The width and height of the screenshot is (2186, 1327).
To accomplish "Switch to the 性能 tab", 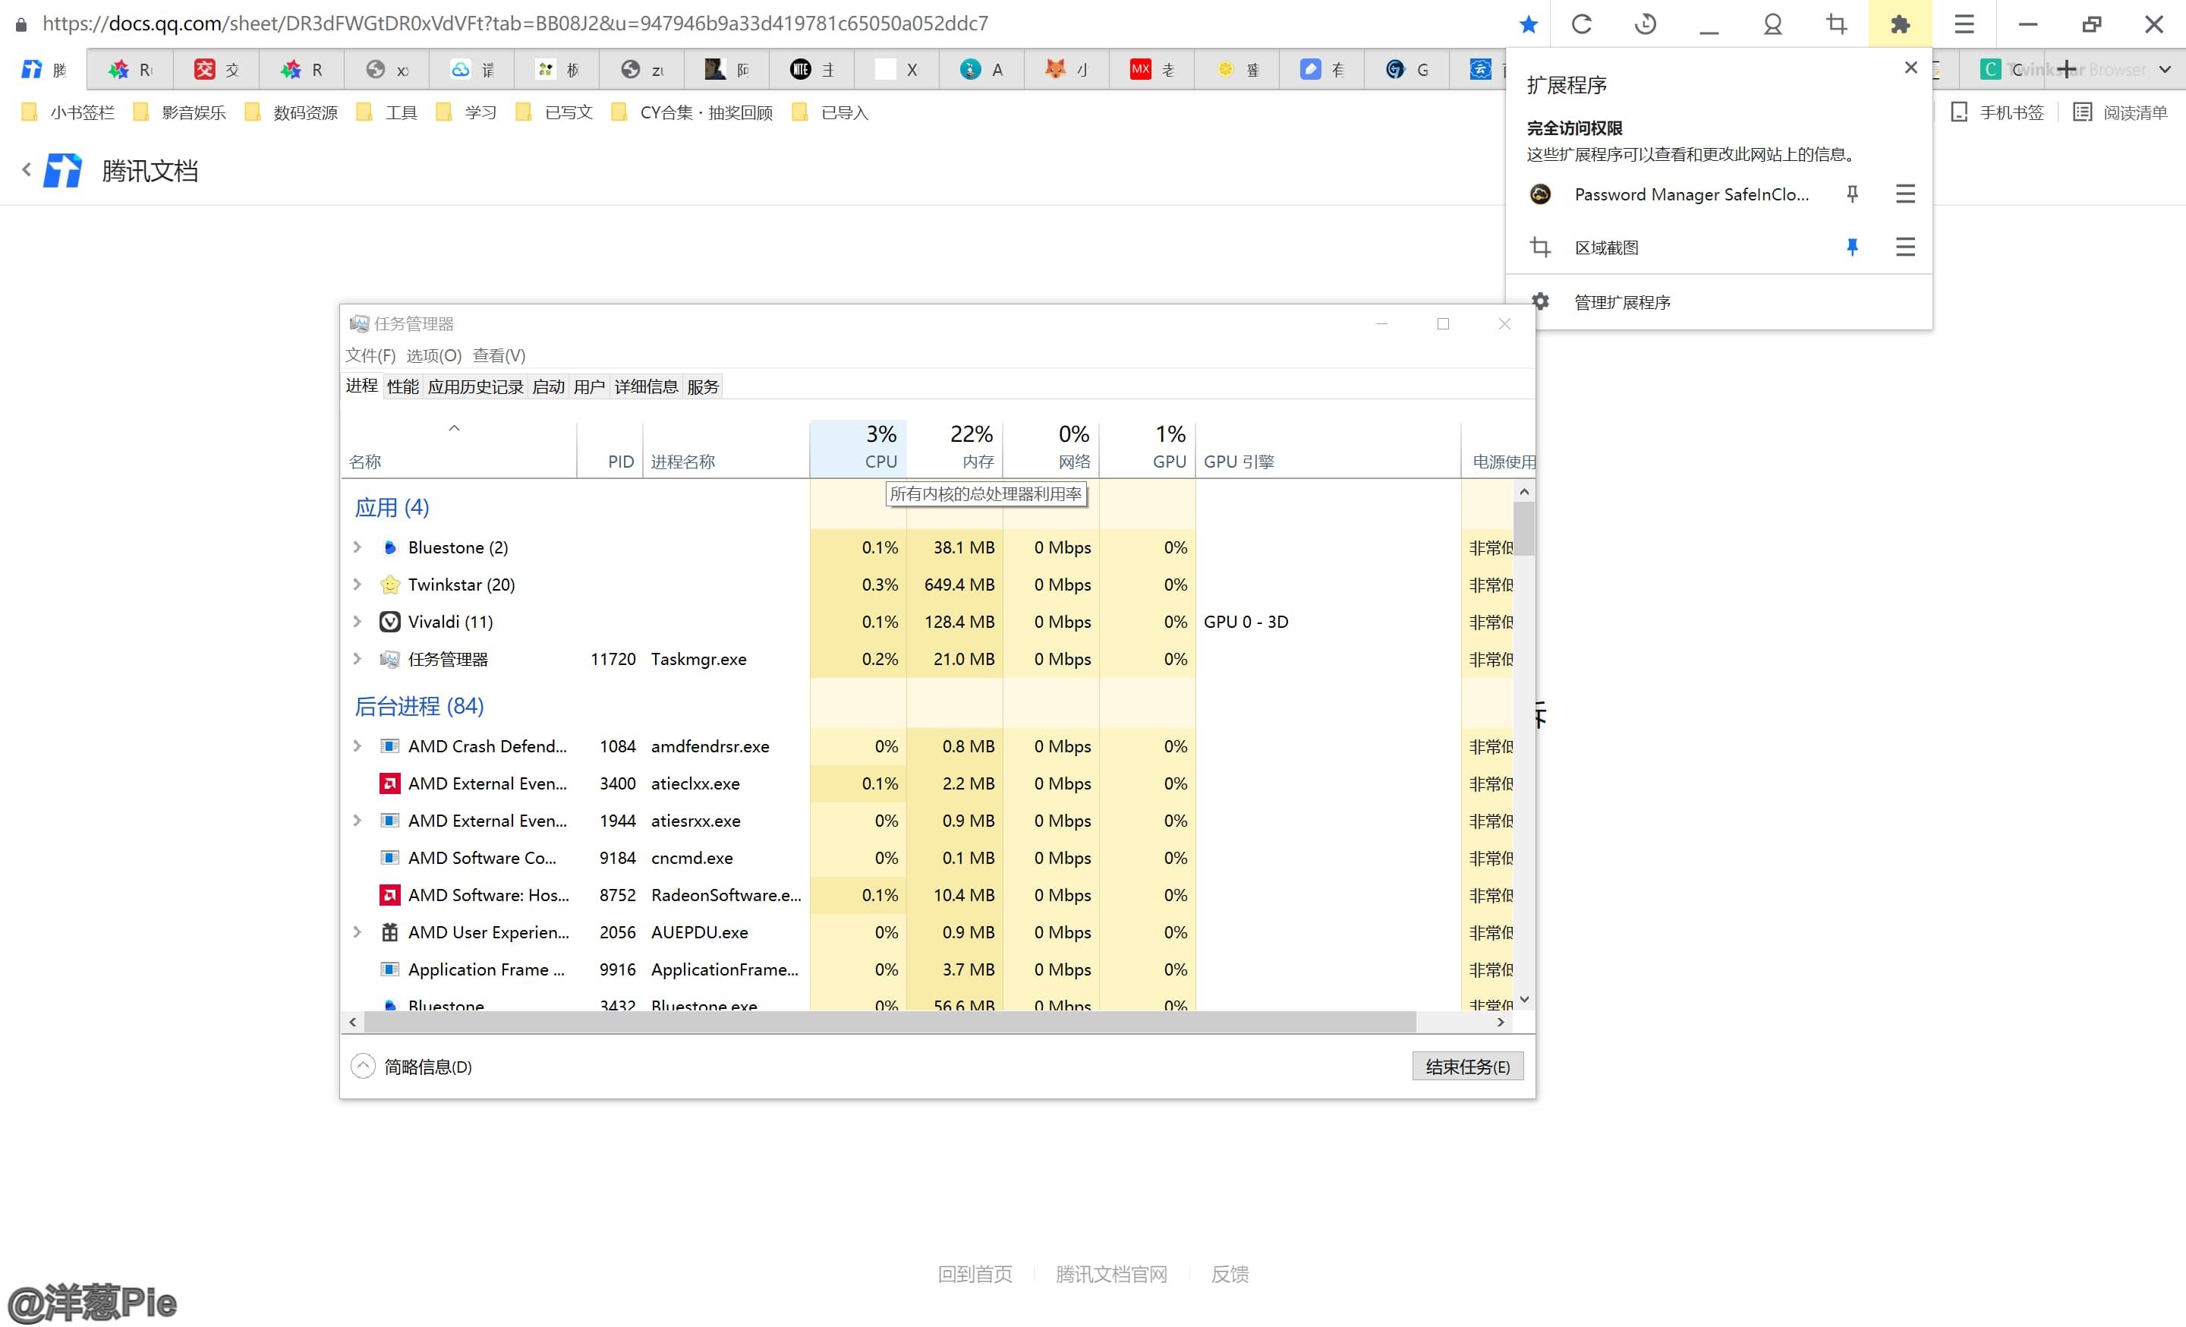I will (x=402, y=386).
